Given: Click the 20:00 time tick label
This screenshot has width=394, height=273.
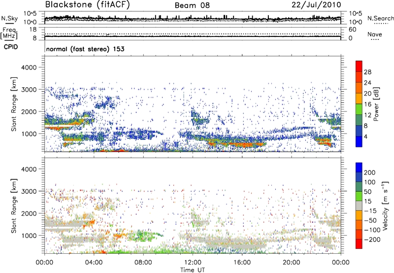Looking at the screenshot, I should (291, 263).
